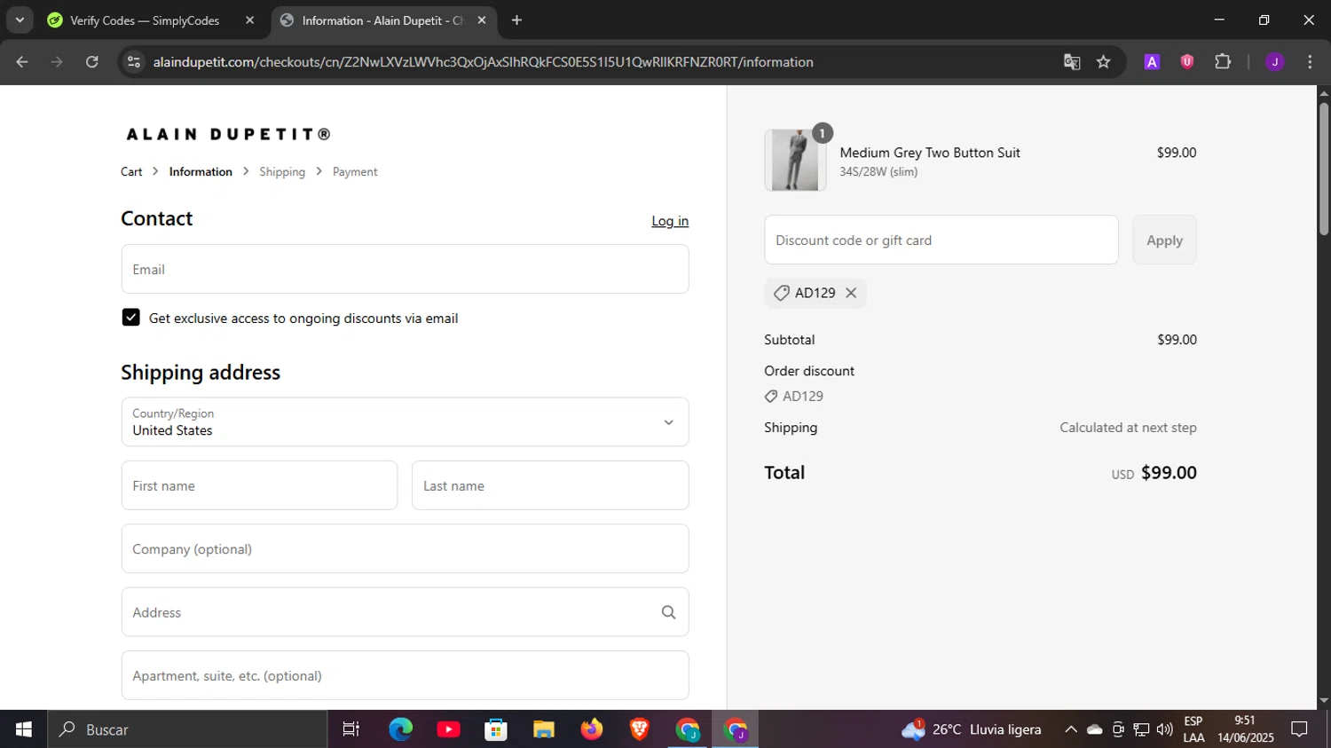Uncheck exclusive discounts email checkbox
Screen dimensions: 1331x748
pos(131,318)
